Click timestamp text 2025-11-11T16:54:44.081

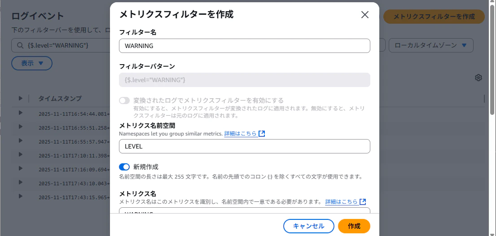(x=74, y=114)
